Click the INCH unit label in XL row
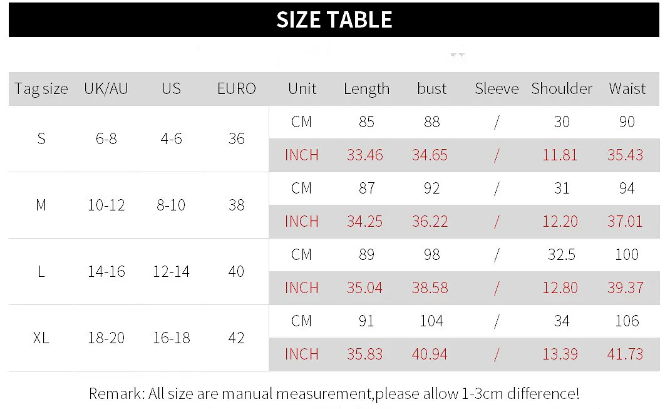665x409 pixels. coord(301,355)
